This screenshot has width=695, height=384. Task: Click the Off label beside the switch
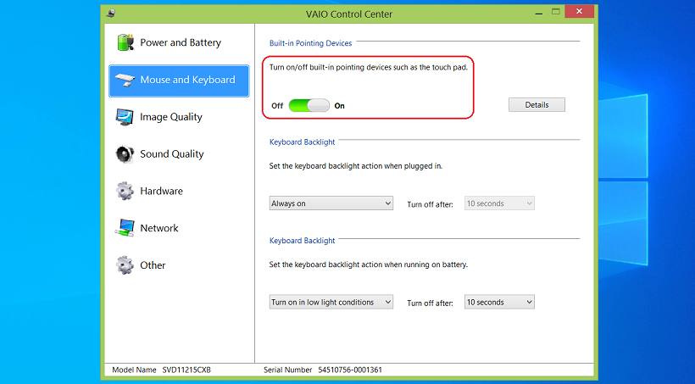[277, 106]
